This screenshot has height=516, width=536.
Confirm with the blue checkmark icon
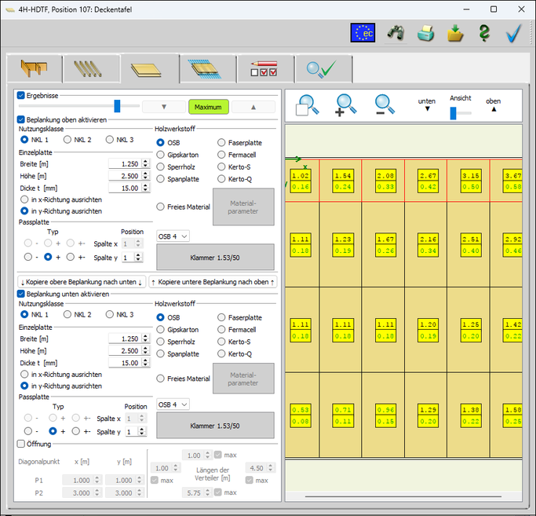[x=513, y=33]
